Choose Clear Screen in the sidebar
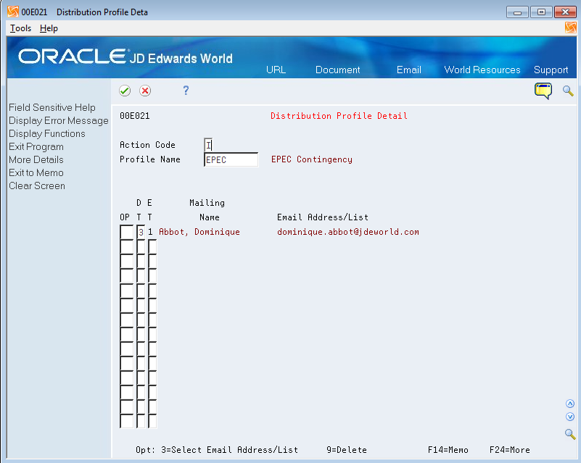581x463 pixels. click(x=37, y=185)
